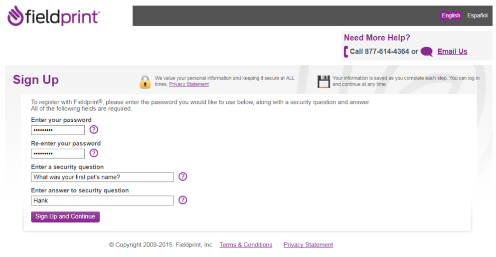Screen dimensions: 496x257
Task: Click the purple chat bubble icon
Action: point(427,52)
